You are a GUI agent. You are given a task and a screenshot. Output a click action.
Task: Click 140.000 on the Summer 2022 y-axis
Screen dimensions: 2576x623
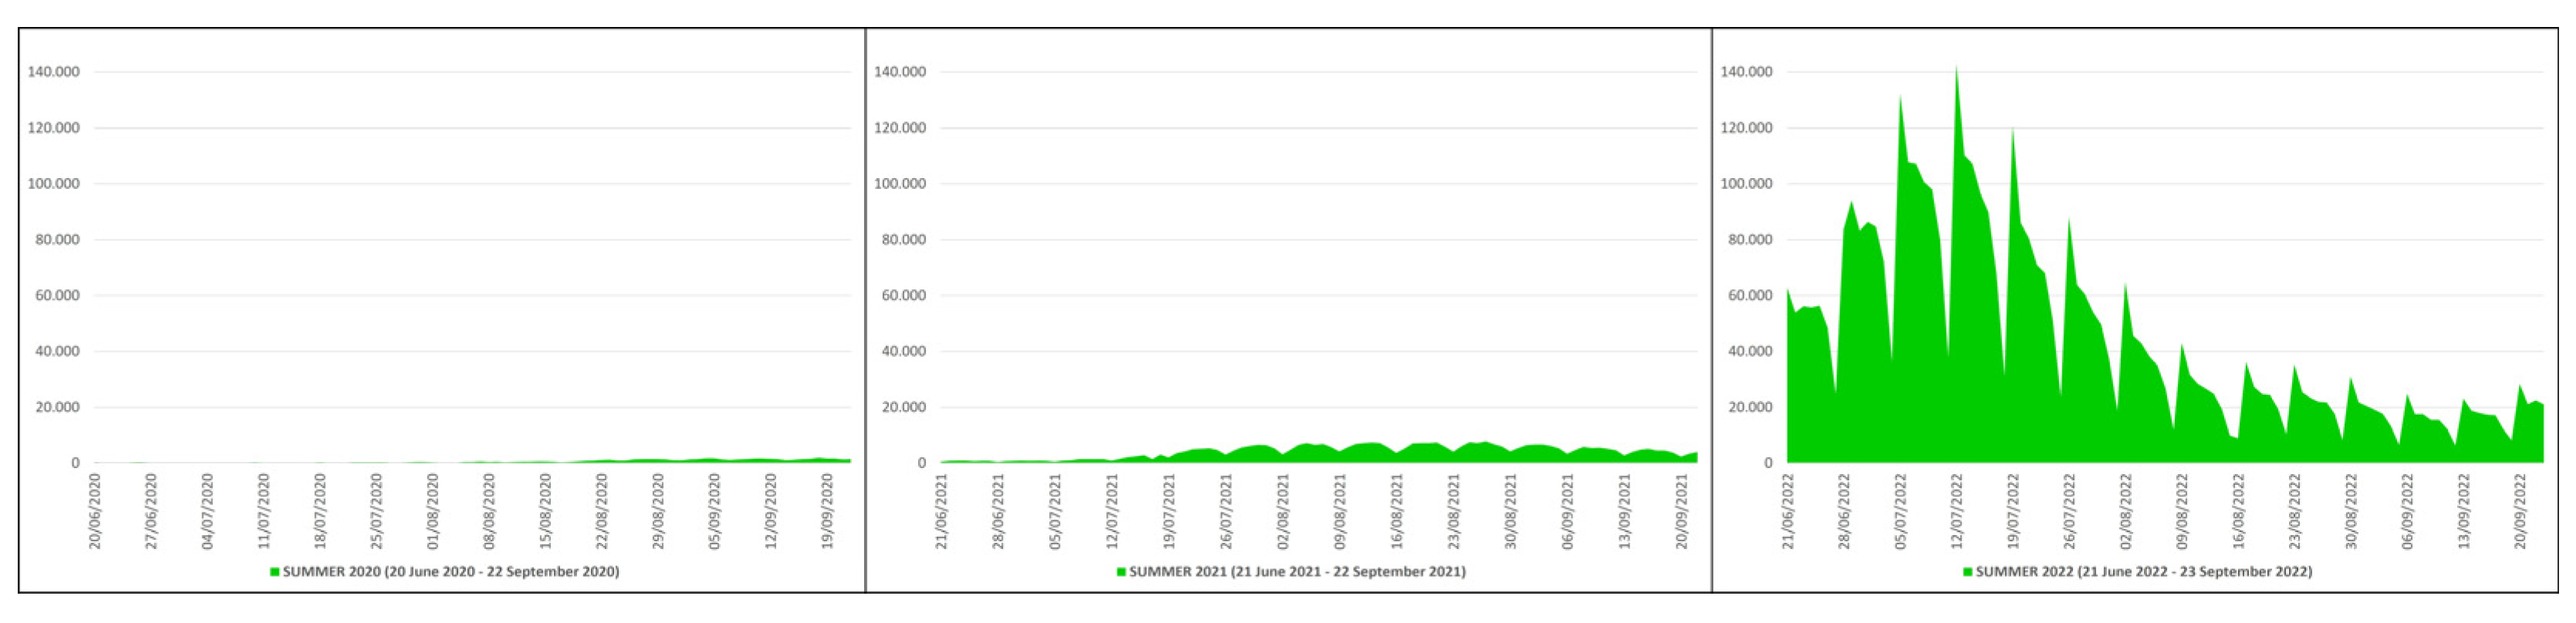(1746, 72)
